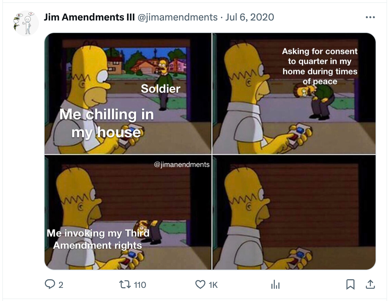Click the retweet count showing 110
Screen dimensions: 390x301
pyautogui.click(x=140, y=285)
